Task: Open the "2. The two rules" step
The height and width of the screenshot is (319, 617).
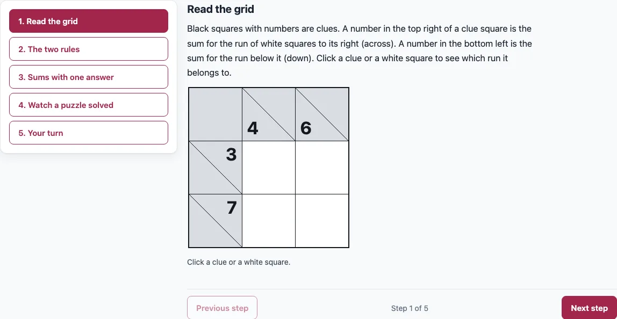Action: coord(89,49)
